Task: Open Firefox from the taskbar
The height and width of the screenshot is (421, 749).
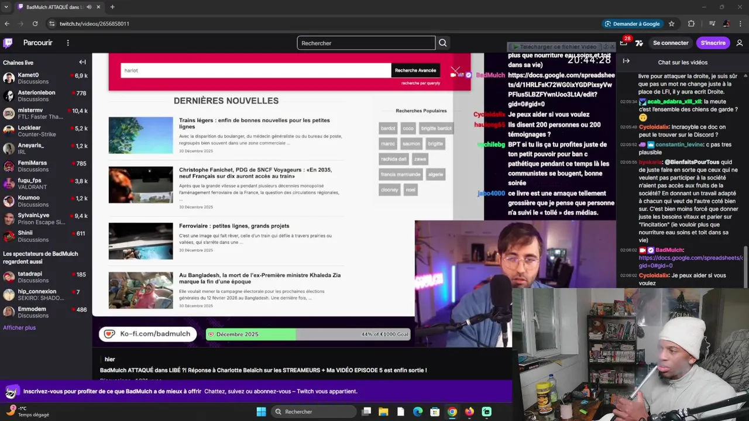Action: tap(469, 412)
